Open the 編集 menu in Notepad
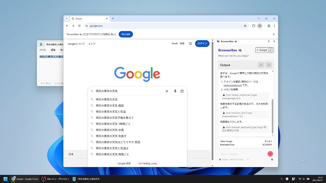This screenshot has width=326, height=183. pos(53,50)
